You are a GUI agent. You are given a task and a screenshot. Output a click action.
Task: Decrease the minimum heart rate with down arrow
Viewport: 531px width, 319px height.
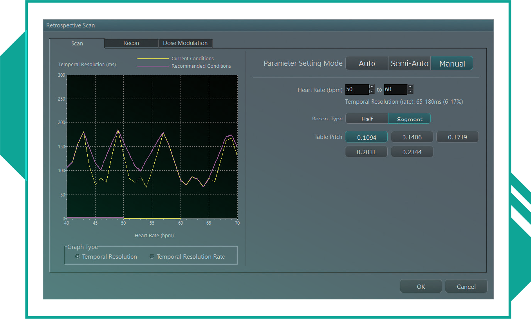372,92
